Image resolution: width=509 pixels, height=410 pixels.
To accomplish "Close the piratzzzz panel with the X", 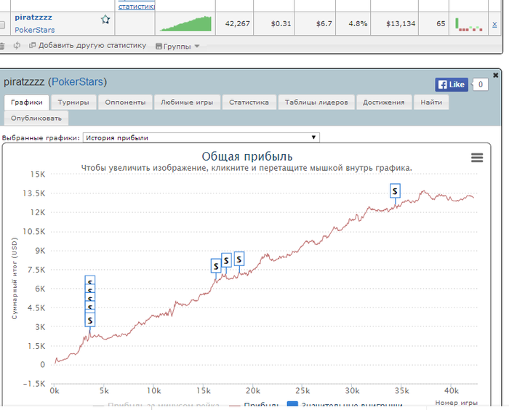I will 495,76.
